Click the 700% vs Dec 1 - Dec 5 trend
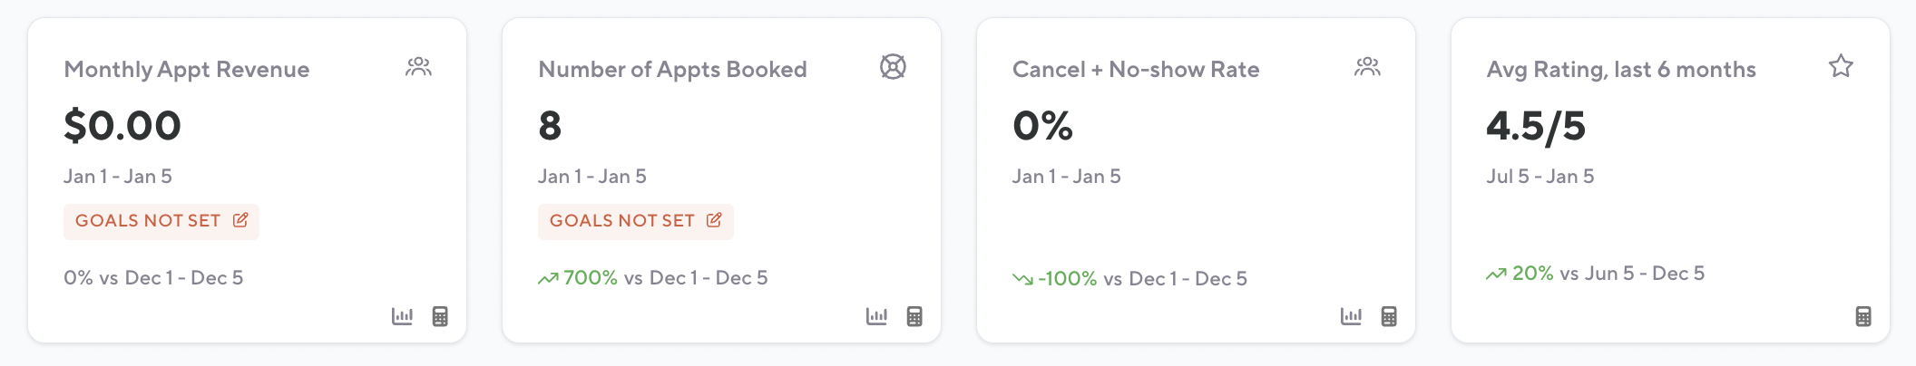 652,278
